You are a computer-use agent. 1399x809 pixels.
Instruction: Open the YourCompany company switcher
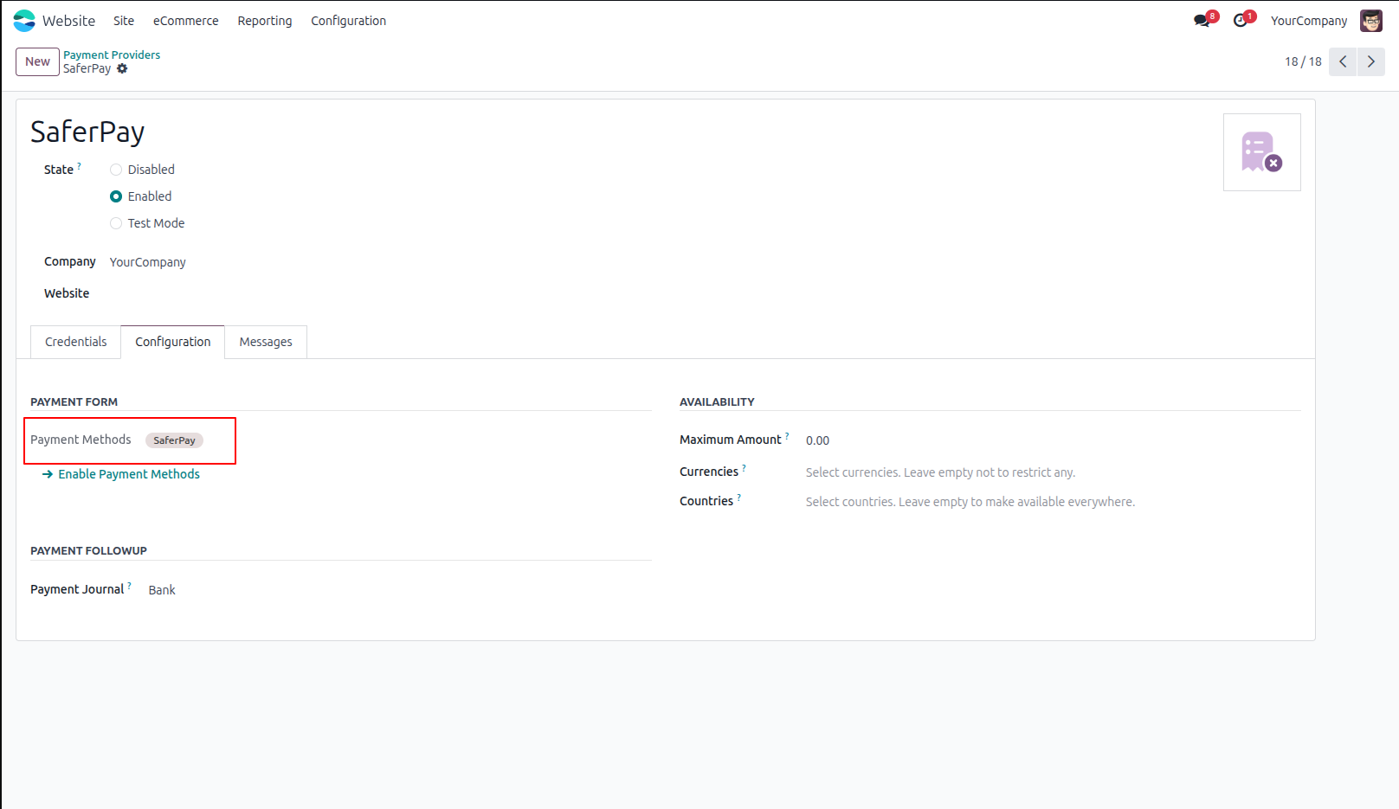tap(1308, 21)
